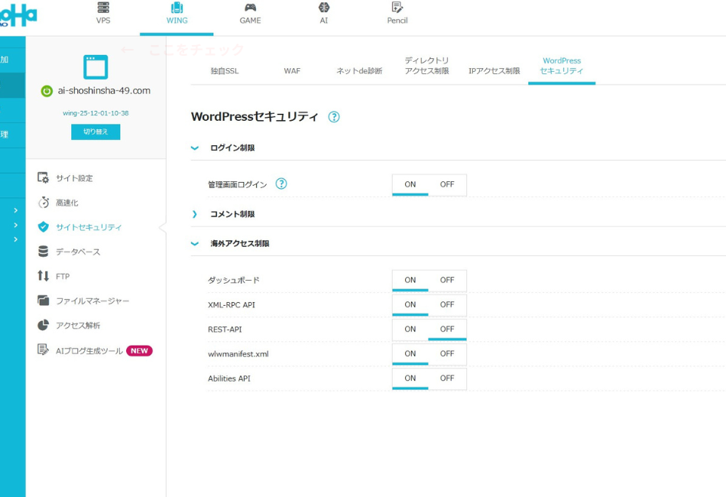Turn OFF the Abilities API restriction
The image size is (726, 497).
tap(447, 378)
